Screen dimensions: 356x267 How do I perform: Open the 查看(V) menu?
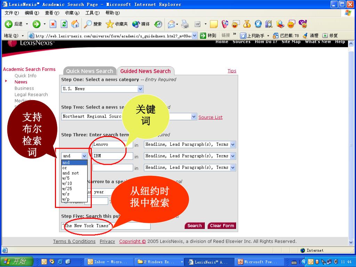(52, 13)
